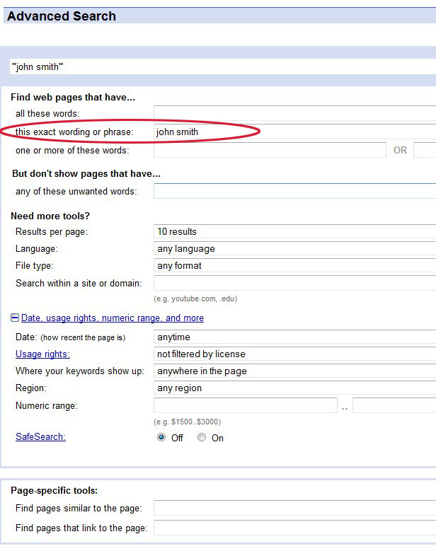Click the second OR words field
This screenshot has width=436, height=551.
tap(425, 150)
